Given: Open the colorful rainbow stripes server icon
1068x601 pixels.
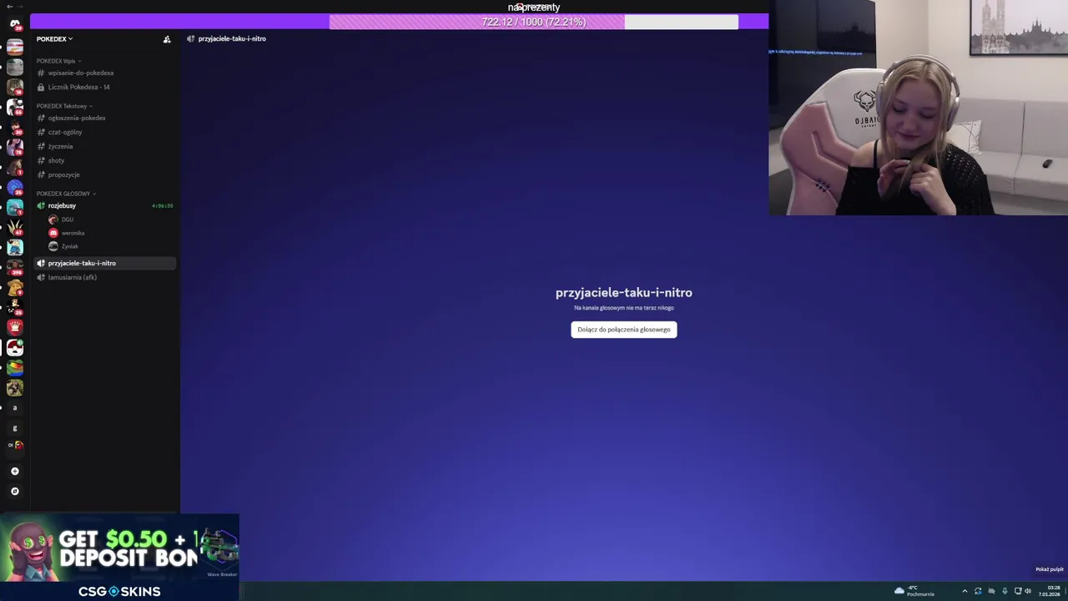Looking at the screenshot, I should pyautogui.click(x=15, y=367).
